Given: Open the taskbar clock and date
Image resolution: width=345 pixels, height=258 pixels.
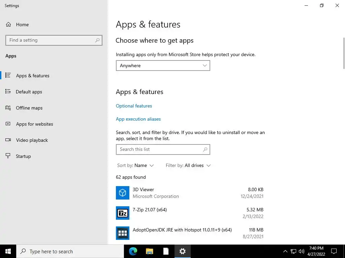Looking at the screenshot, I should [x=316, y=251].
